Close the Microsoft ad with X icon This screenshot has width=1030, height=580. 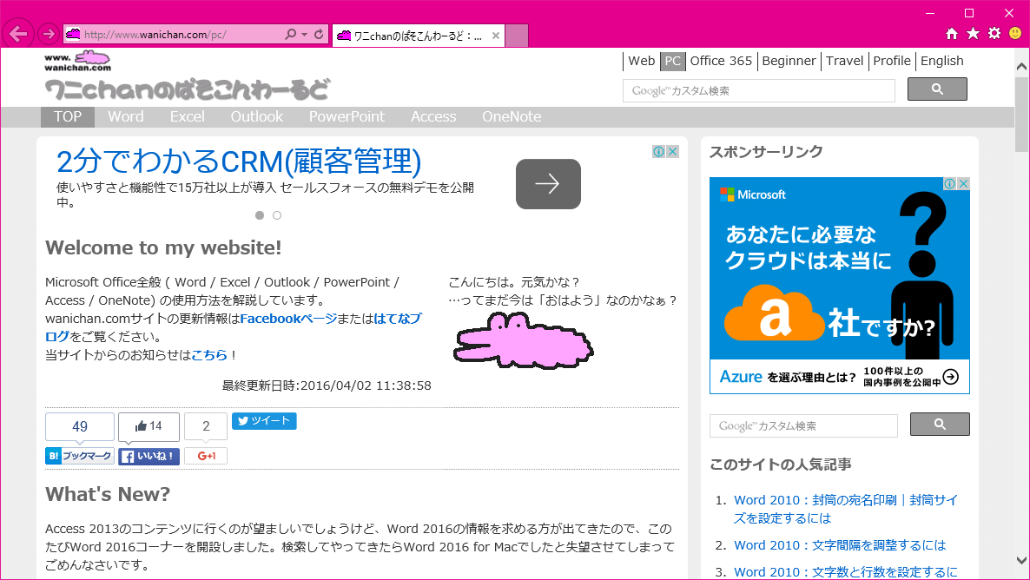click(964, 184)
